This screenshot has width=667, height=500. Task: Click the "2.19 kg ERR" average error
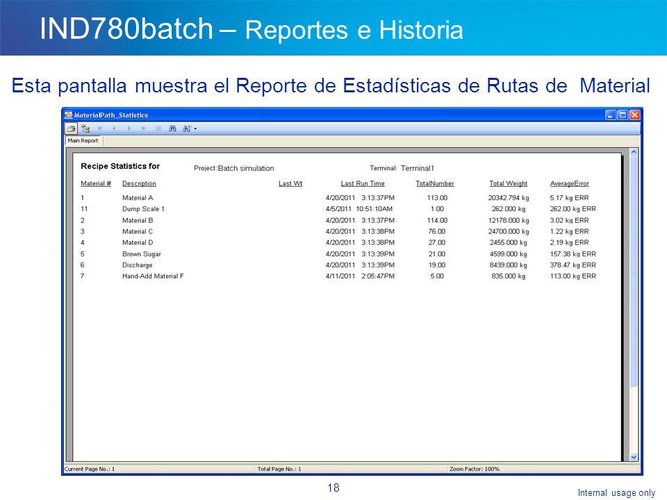tap(570, 243)
